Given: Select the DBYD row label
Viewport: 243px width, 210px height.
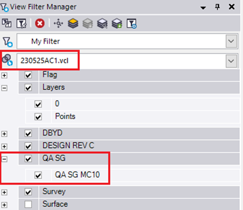Looking at the screenshot, I should [x=52, y=133].
